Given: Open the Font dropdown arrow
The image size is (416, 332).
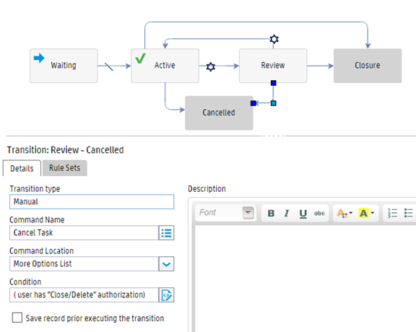Looking at the screenshot, I should pyautogui.click(x=248, y=213).
